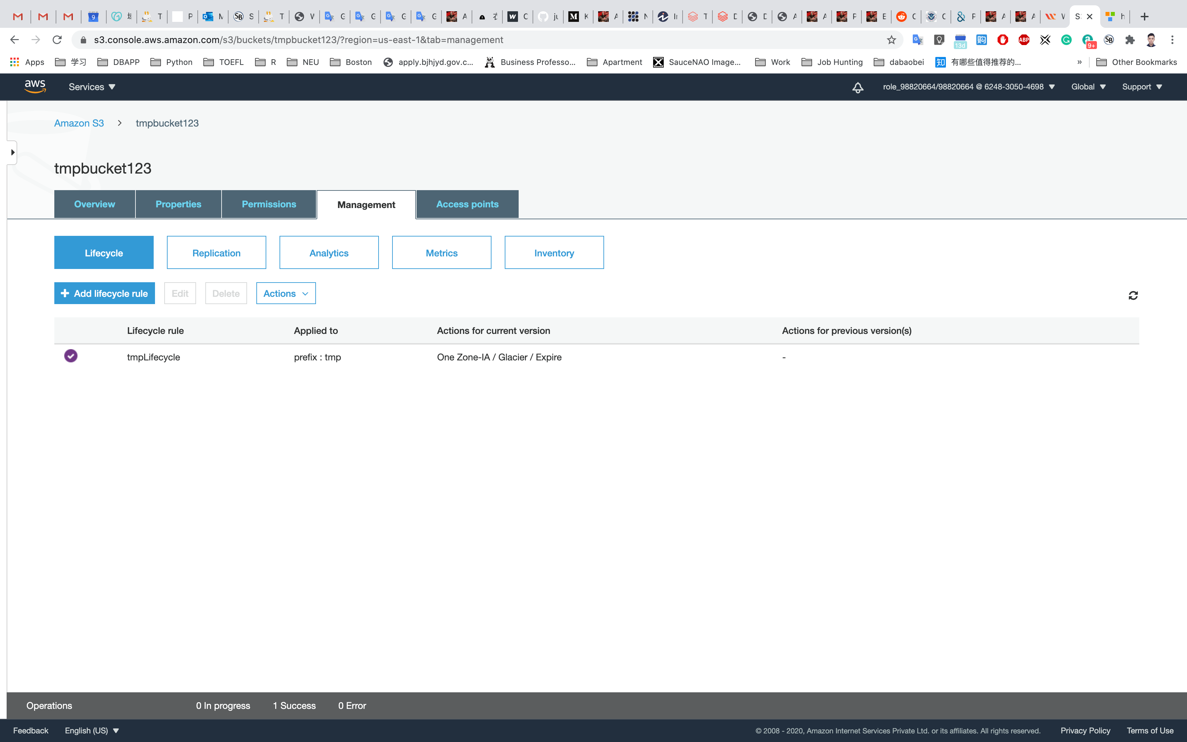The image size is (1187, 742).
Task: Open the Extensions puzzle icon
Action: pyautogui.click(x=1130, y=40)
